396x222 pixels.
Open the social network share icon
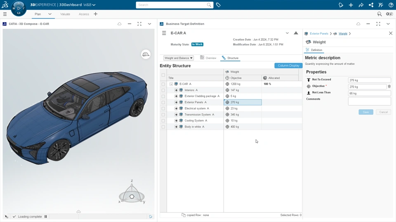(371, 5)
